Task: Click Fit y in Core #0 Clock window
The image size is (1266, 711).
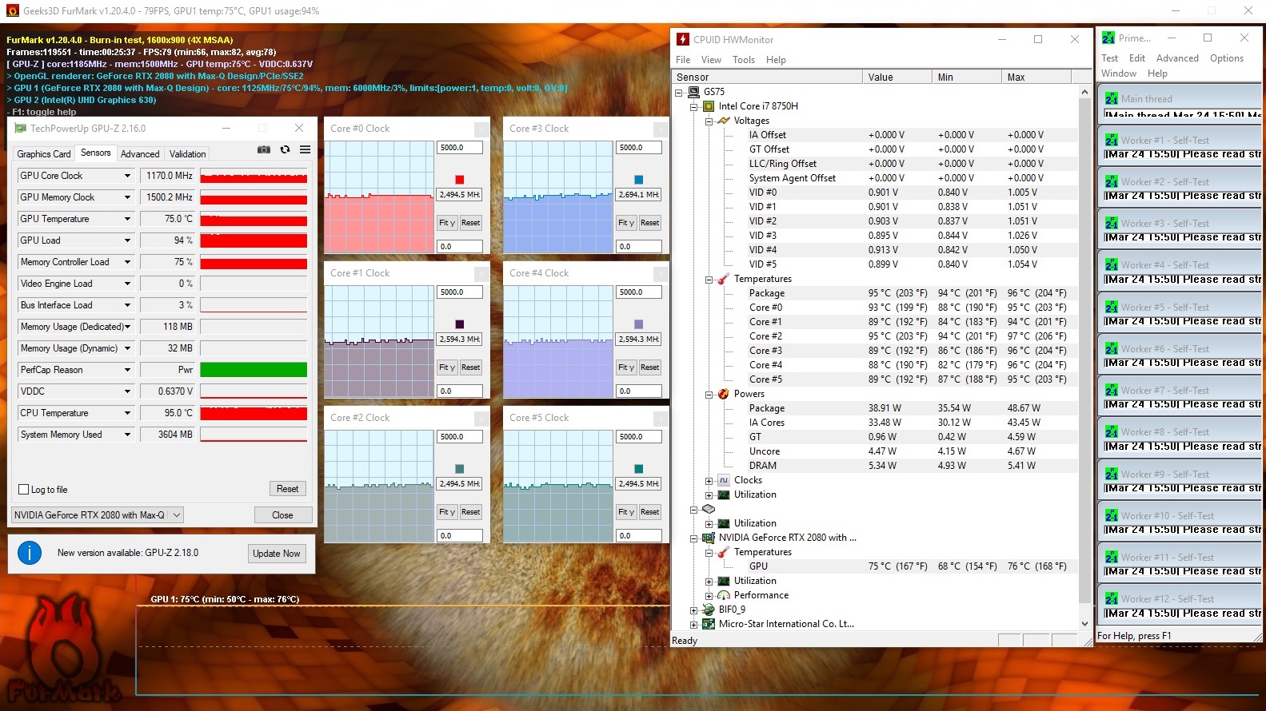Action: (x=447, y=223)
